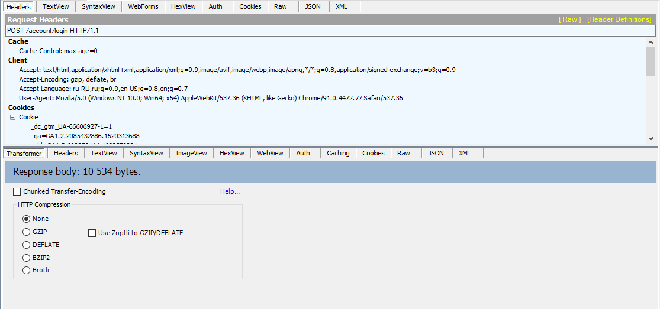The image size is (660, 309).
Task: Select None for HTTP compression
Action: 26,219
